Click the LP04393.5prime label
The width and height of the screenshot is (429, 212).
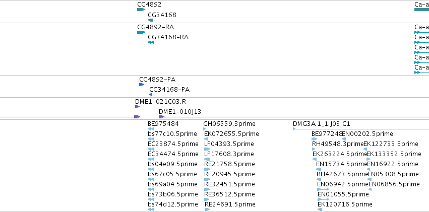[229, 144]
